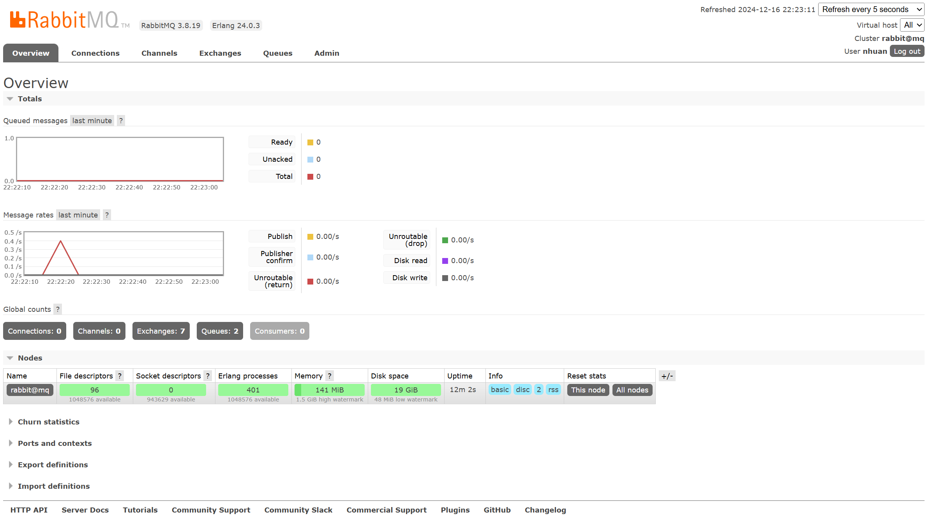Click the disc info tag

(x=522, y=390)
